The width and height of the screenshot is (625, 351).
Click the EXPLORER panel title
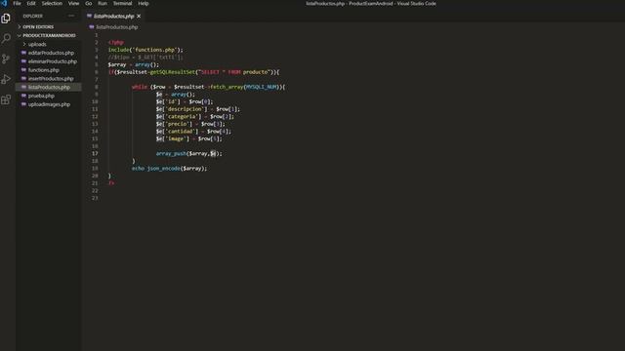pos(32,16)
